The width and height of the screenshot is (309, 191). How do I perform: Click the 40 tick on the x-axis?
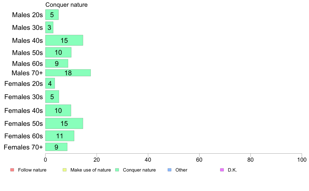click(x=148, y=160)
